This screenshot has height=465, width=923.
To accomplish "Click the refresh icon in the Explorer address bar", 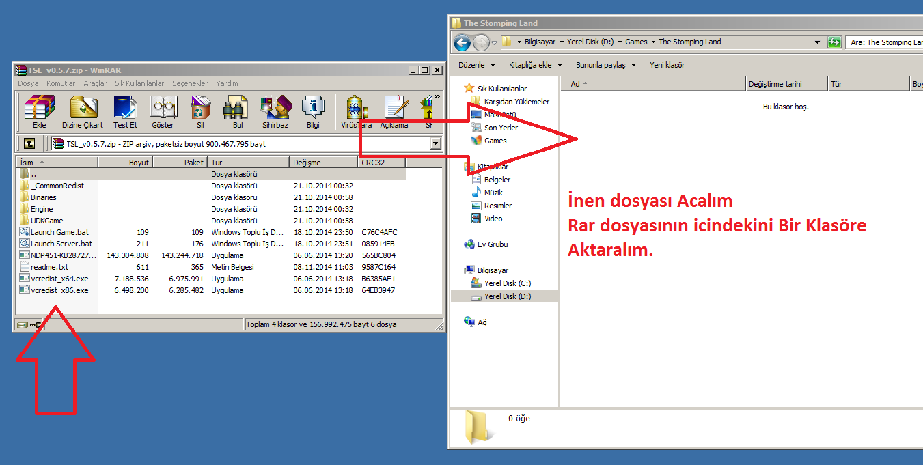I will pos(834,42).
